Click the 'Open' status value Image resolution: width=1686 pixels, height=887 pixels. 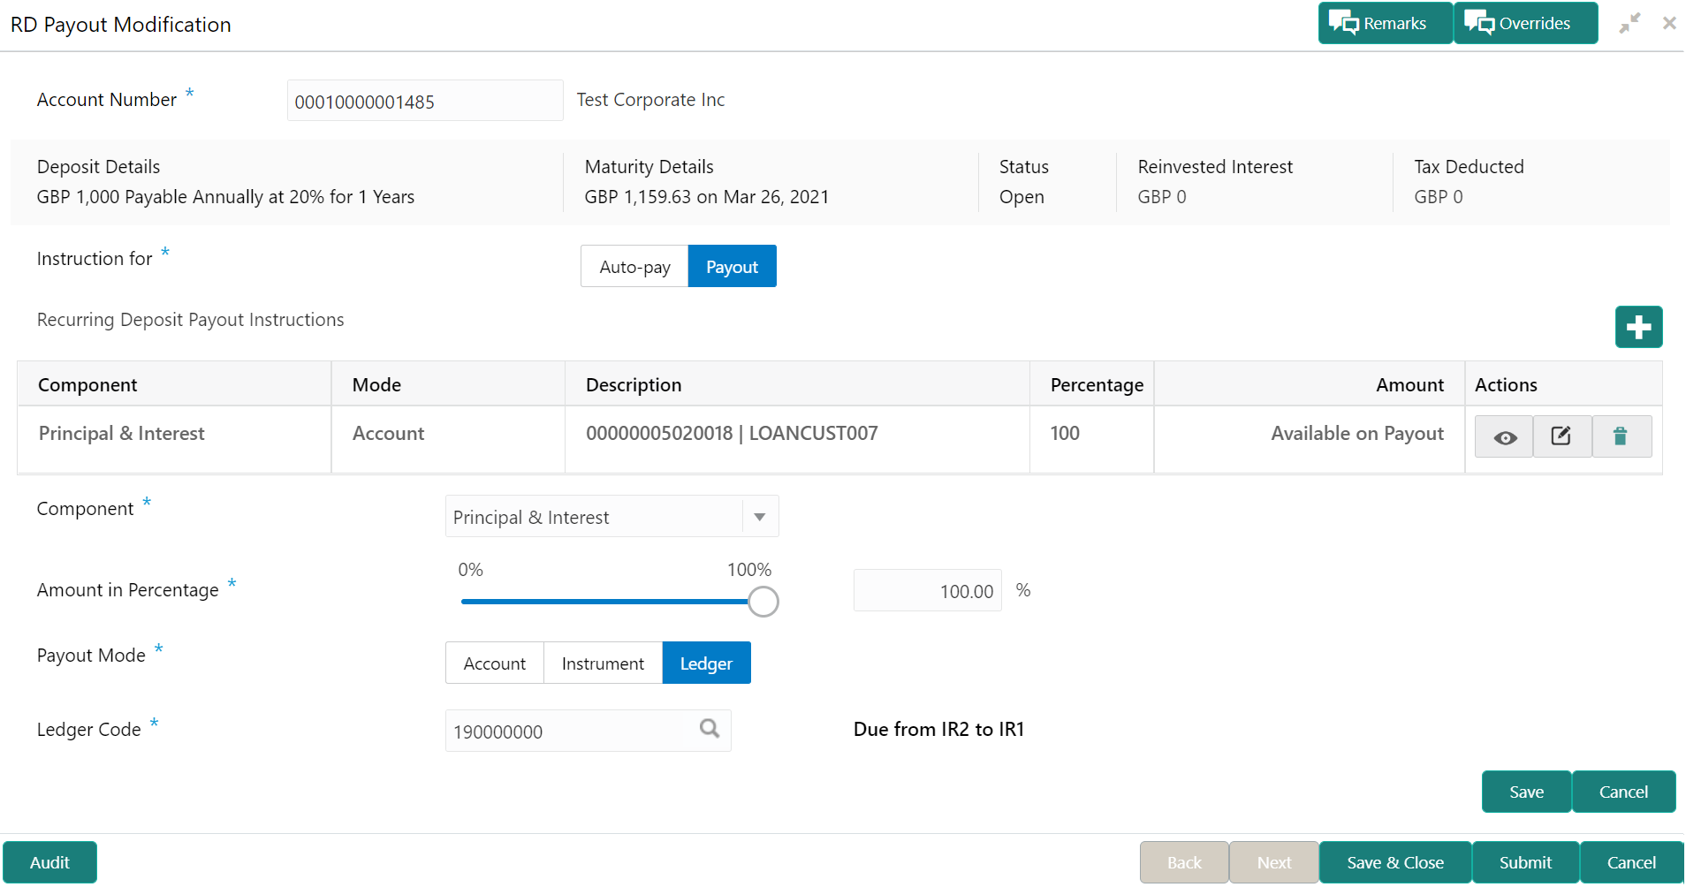tap(1021, 197)
